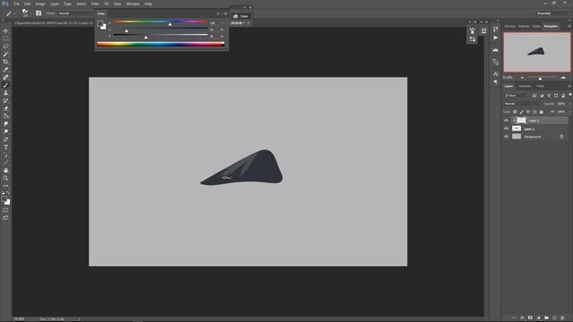The height and width of the screenshot is (322, 573).
Task: Select the Eraser tool
Action: (x=5, y=108)
